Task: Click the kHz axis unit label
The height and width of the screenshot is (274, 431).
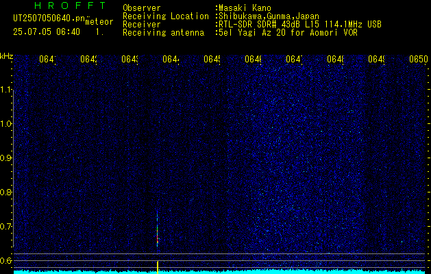Action: pos(7,57)
